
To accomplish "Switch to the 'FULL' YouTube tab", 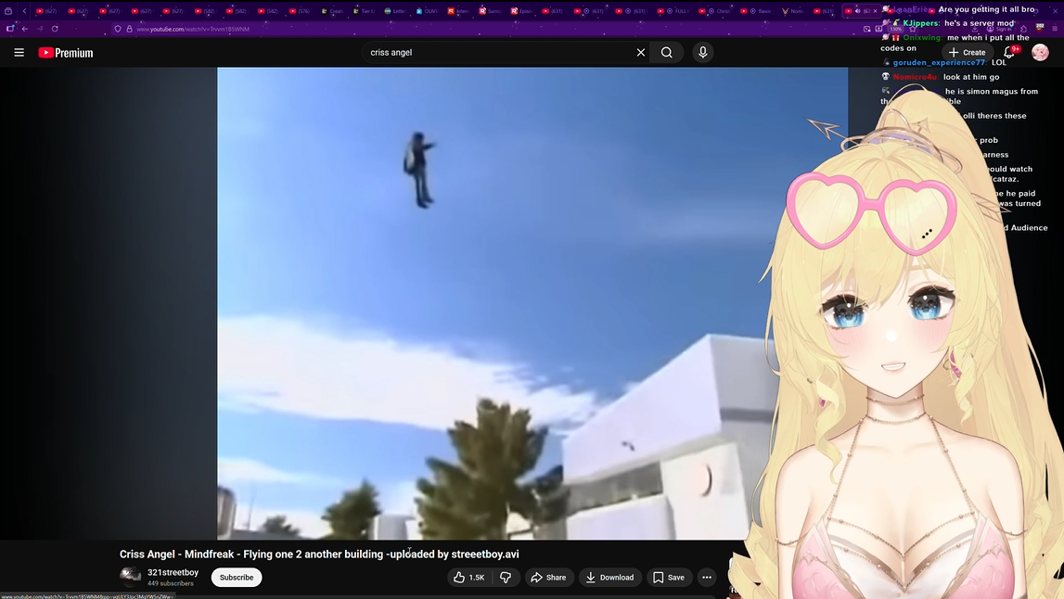I will (673, 11).
